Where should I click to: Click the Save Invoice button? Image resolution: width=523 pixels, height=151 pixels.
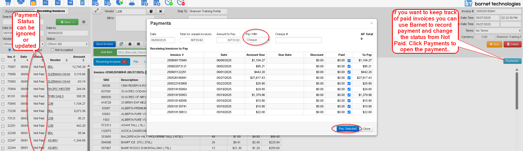point(104,44)
